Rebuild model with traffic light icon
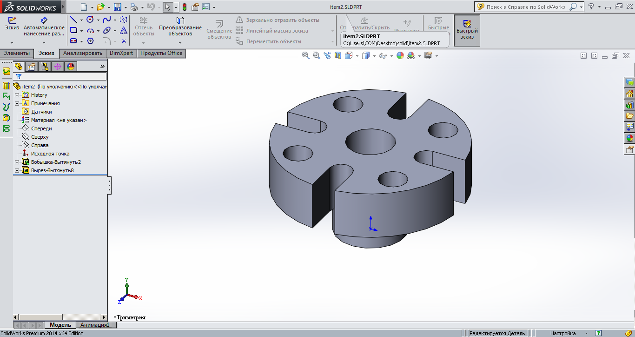Screen dimensions: 635x337 point(184,7)
